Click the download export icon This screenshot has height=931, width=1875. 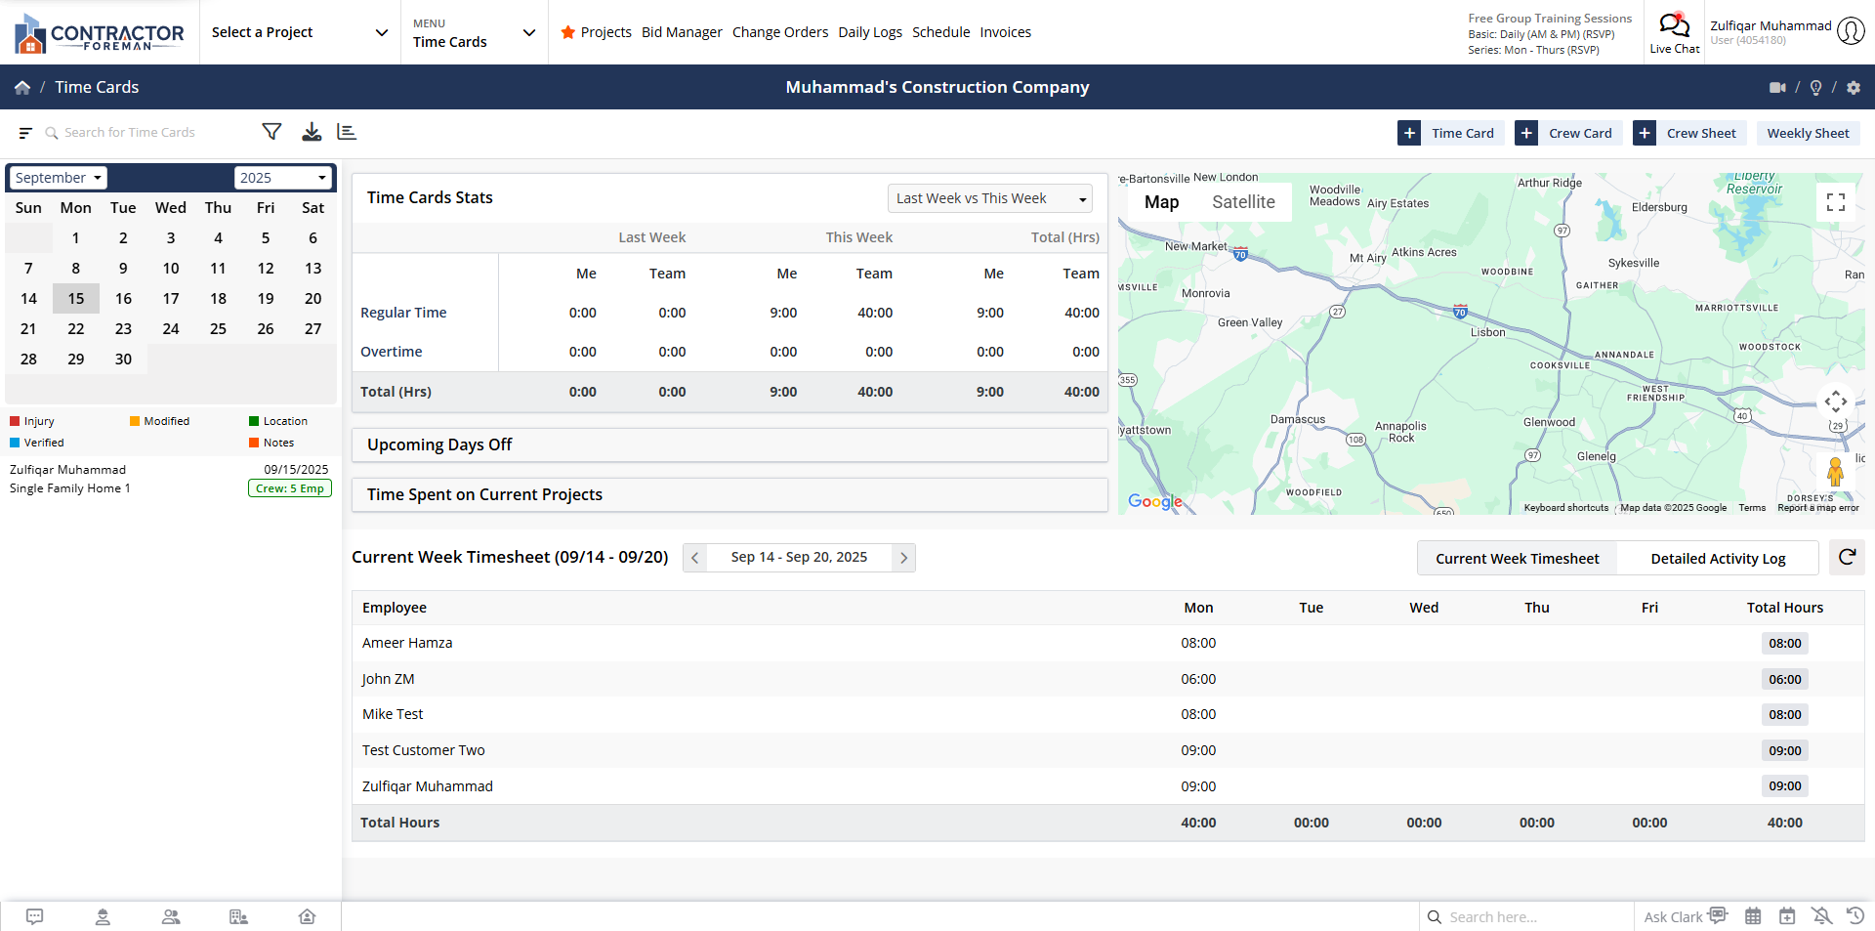[x=312, y=132]
